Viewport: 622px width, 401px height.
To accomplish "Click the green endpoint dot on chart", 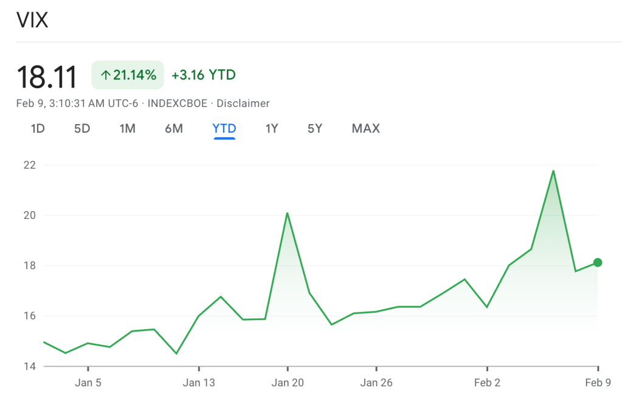I will [x=598, y=262].
